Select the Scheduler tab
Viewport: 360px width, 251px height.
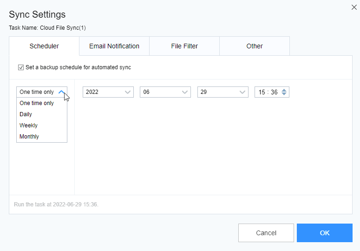pyautogui.click(x=44, y=46)
